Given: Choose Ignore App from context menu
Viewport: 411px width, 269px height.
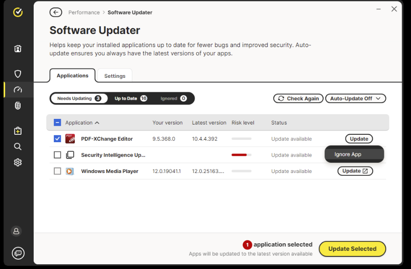Looking at the screenshot, I should [x=354, y=154].
